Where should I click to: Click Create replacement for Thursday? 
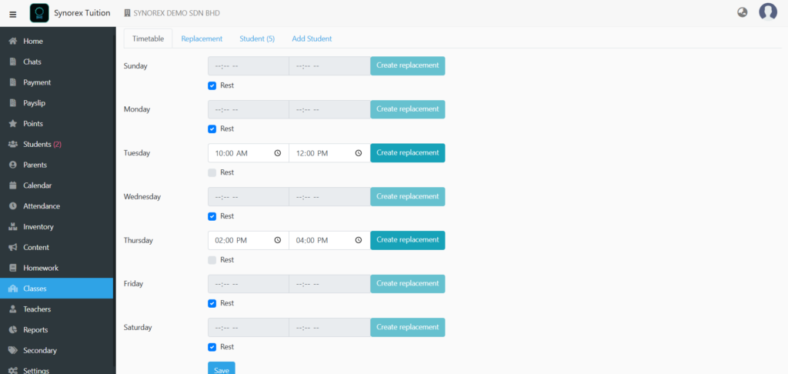(x=408, y=240)
